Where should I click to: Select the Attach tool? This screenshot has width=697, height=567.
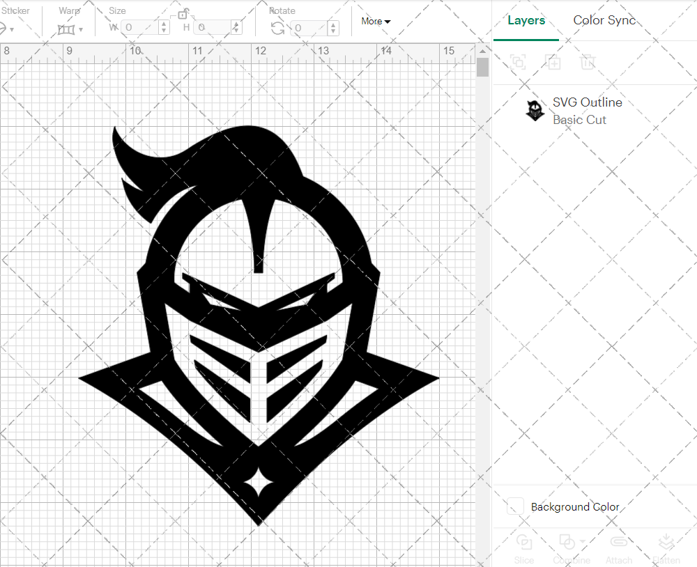(x=619, y=547)
